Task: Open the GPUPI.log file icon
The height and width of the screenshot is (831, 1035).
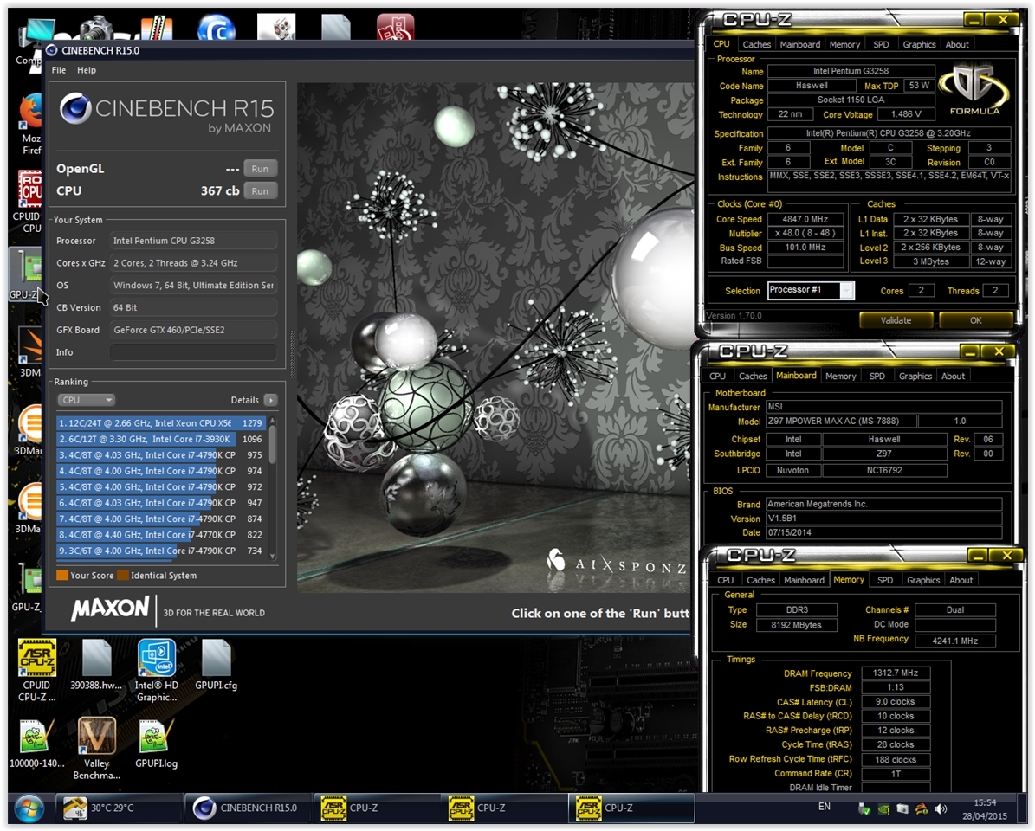Action: click(157, 744)
